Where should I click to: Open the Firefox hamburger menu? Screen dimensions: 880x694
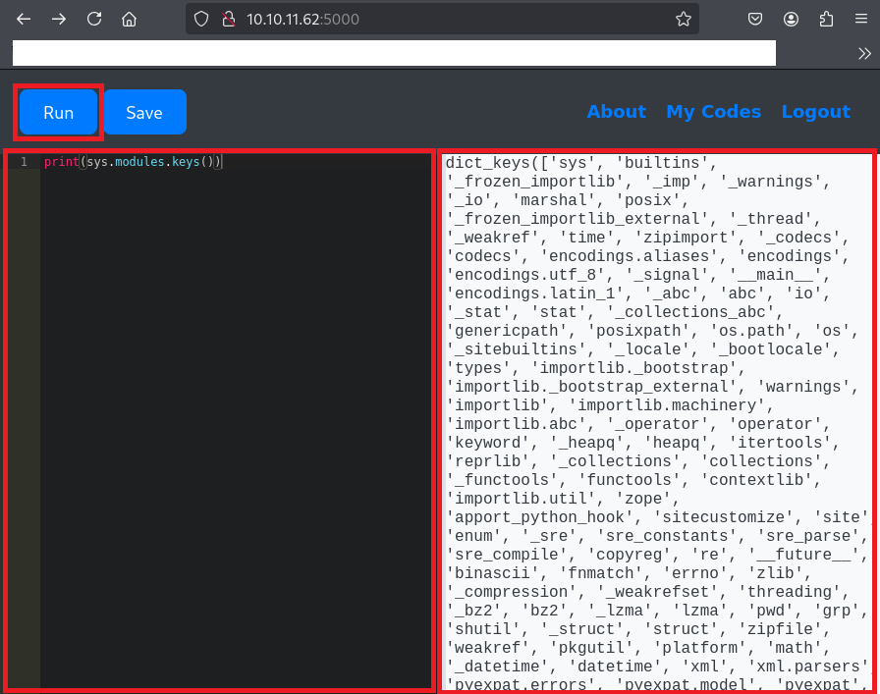(x=860, y=19)
